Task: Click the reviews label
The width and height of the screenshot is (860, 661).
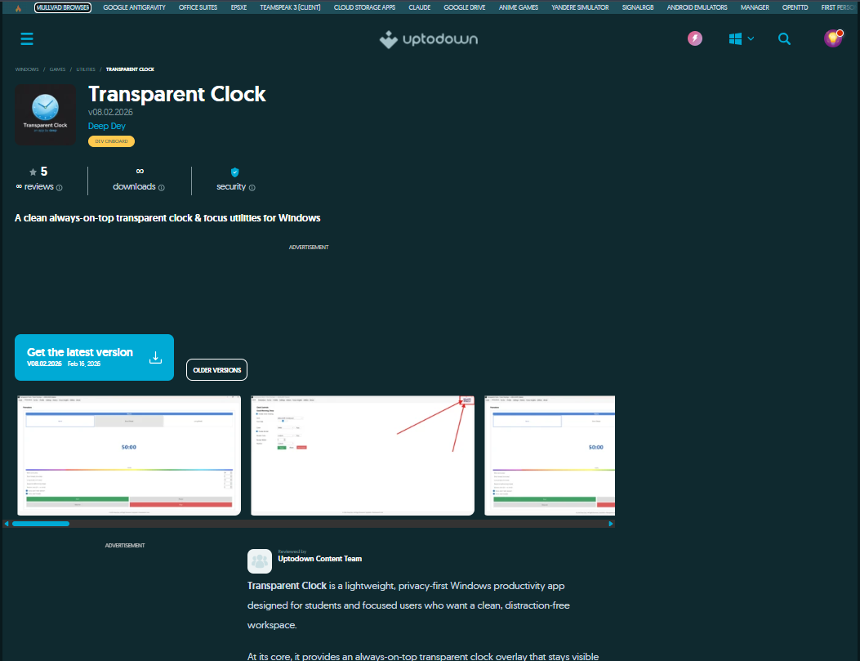Action: (x=38, y=187)
